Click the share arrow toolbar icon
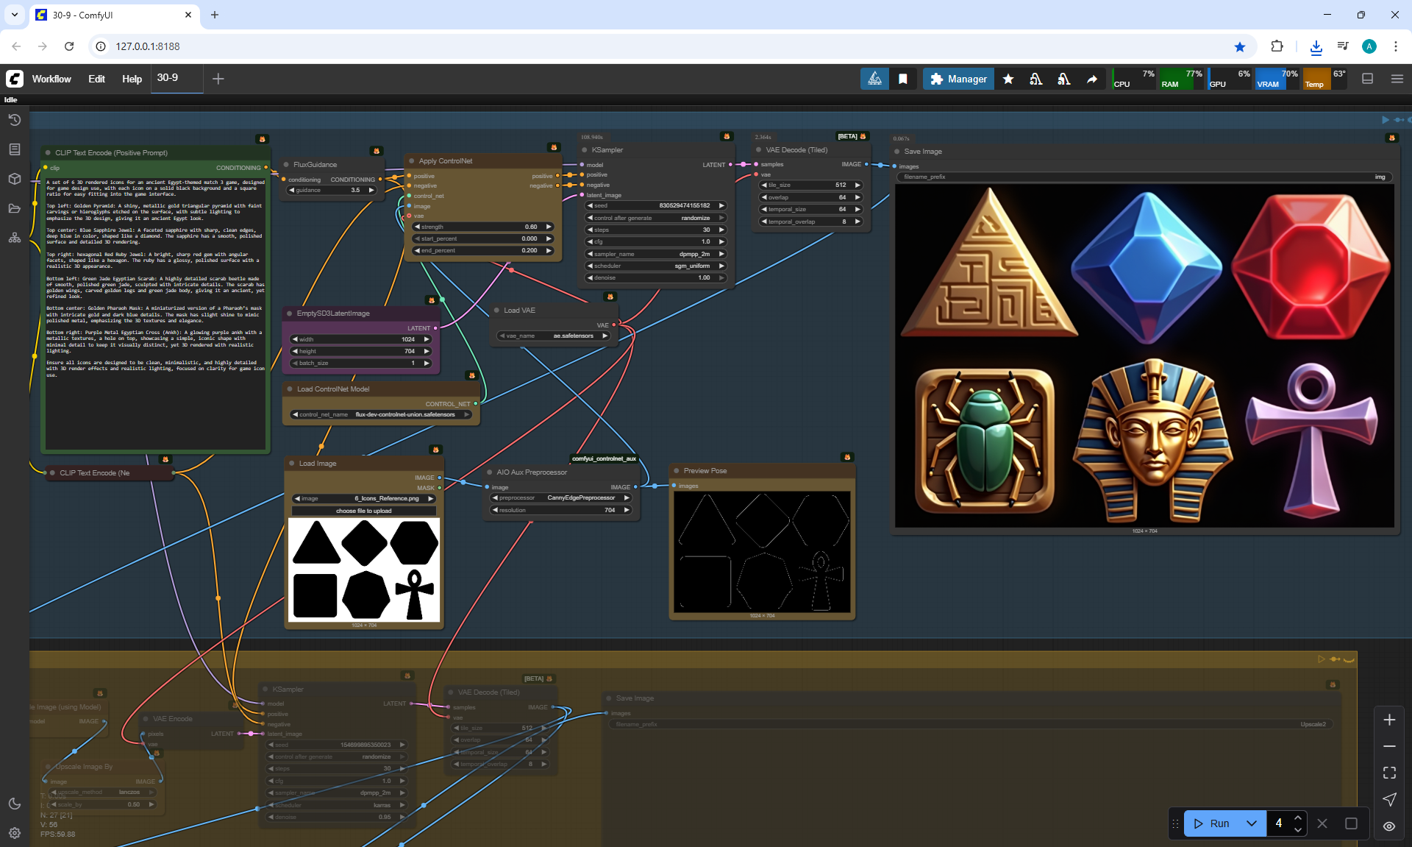1412x847 pixels. tap(1092, 79)
